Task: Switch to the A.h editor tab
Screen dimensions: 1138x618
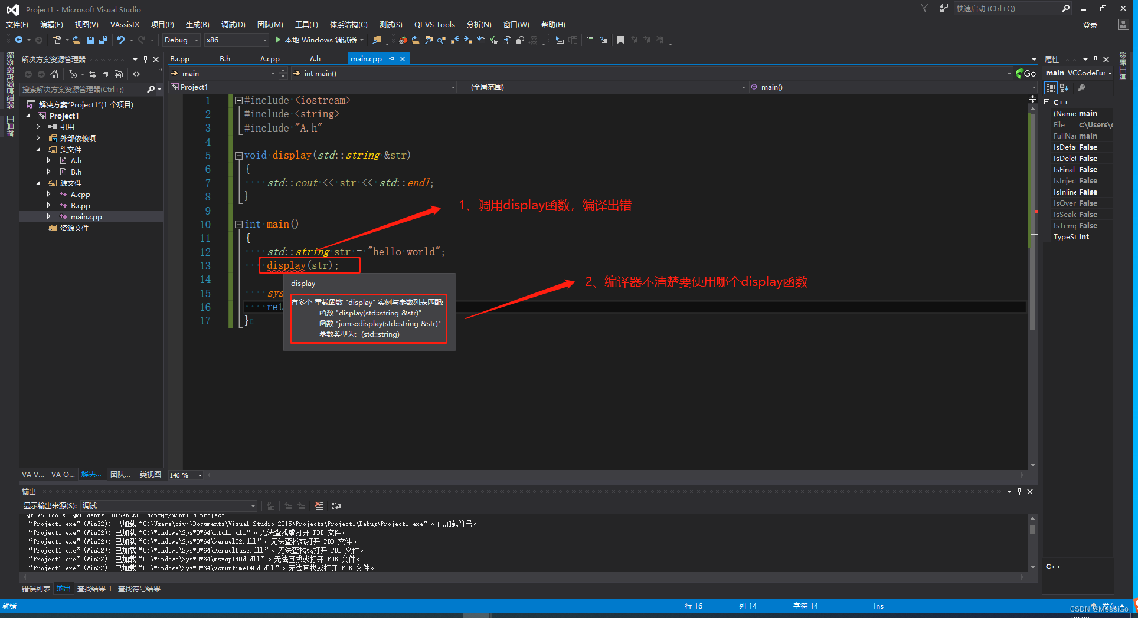Action: pos(315,59)
